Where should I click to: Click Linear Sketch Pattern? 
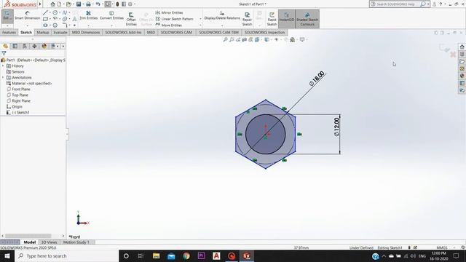click(175, 19)
